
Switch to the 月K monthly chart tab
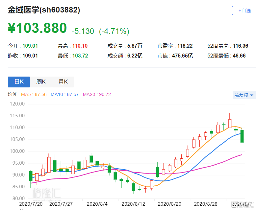[x=63, y=82]
